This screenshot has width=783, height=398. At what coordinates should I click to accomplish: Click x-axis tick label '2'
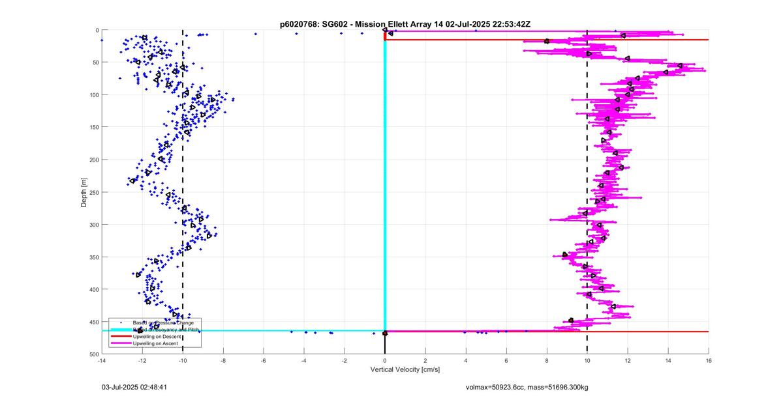[x=425, y=360]
